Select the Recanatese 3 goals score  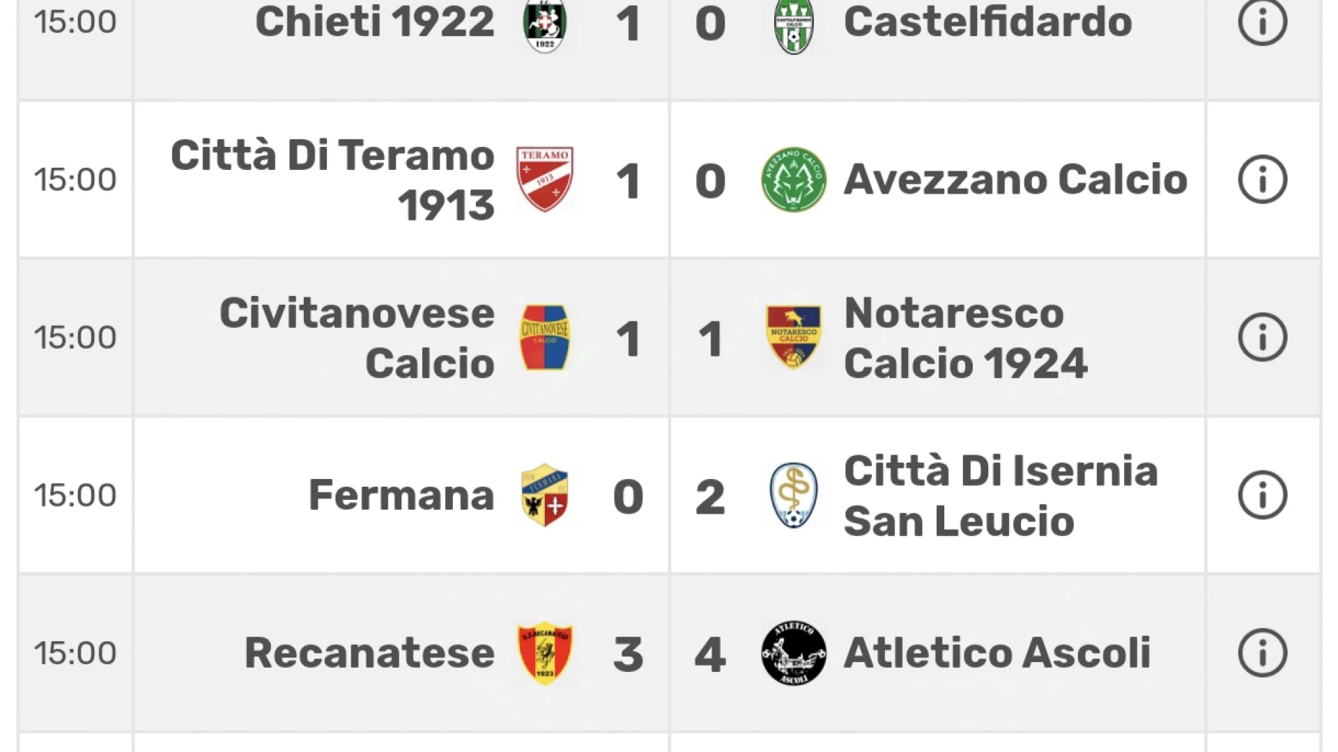click(x=628, y=655)
